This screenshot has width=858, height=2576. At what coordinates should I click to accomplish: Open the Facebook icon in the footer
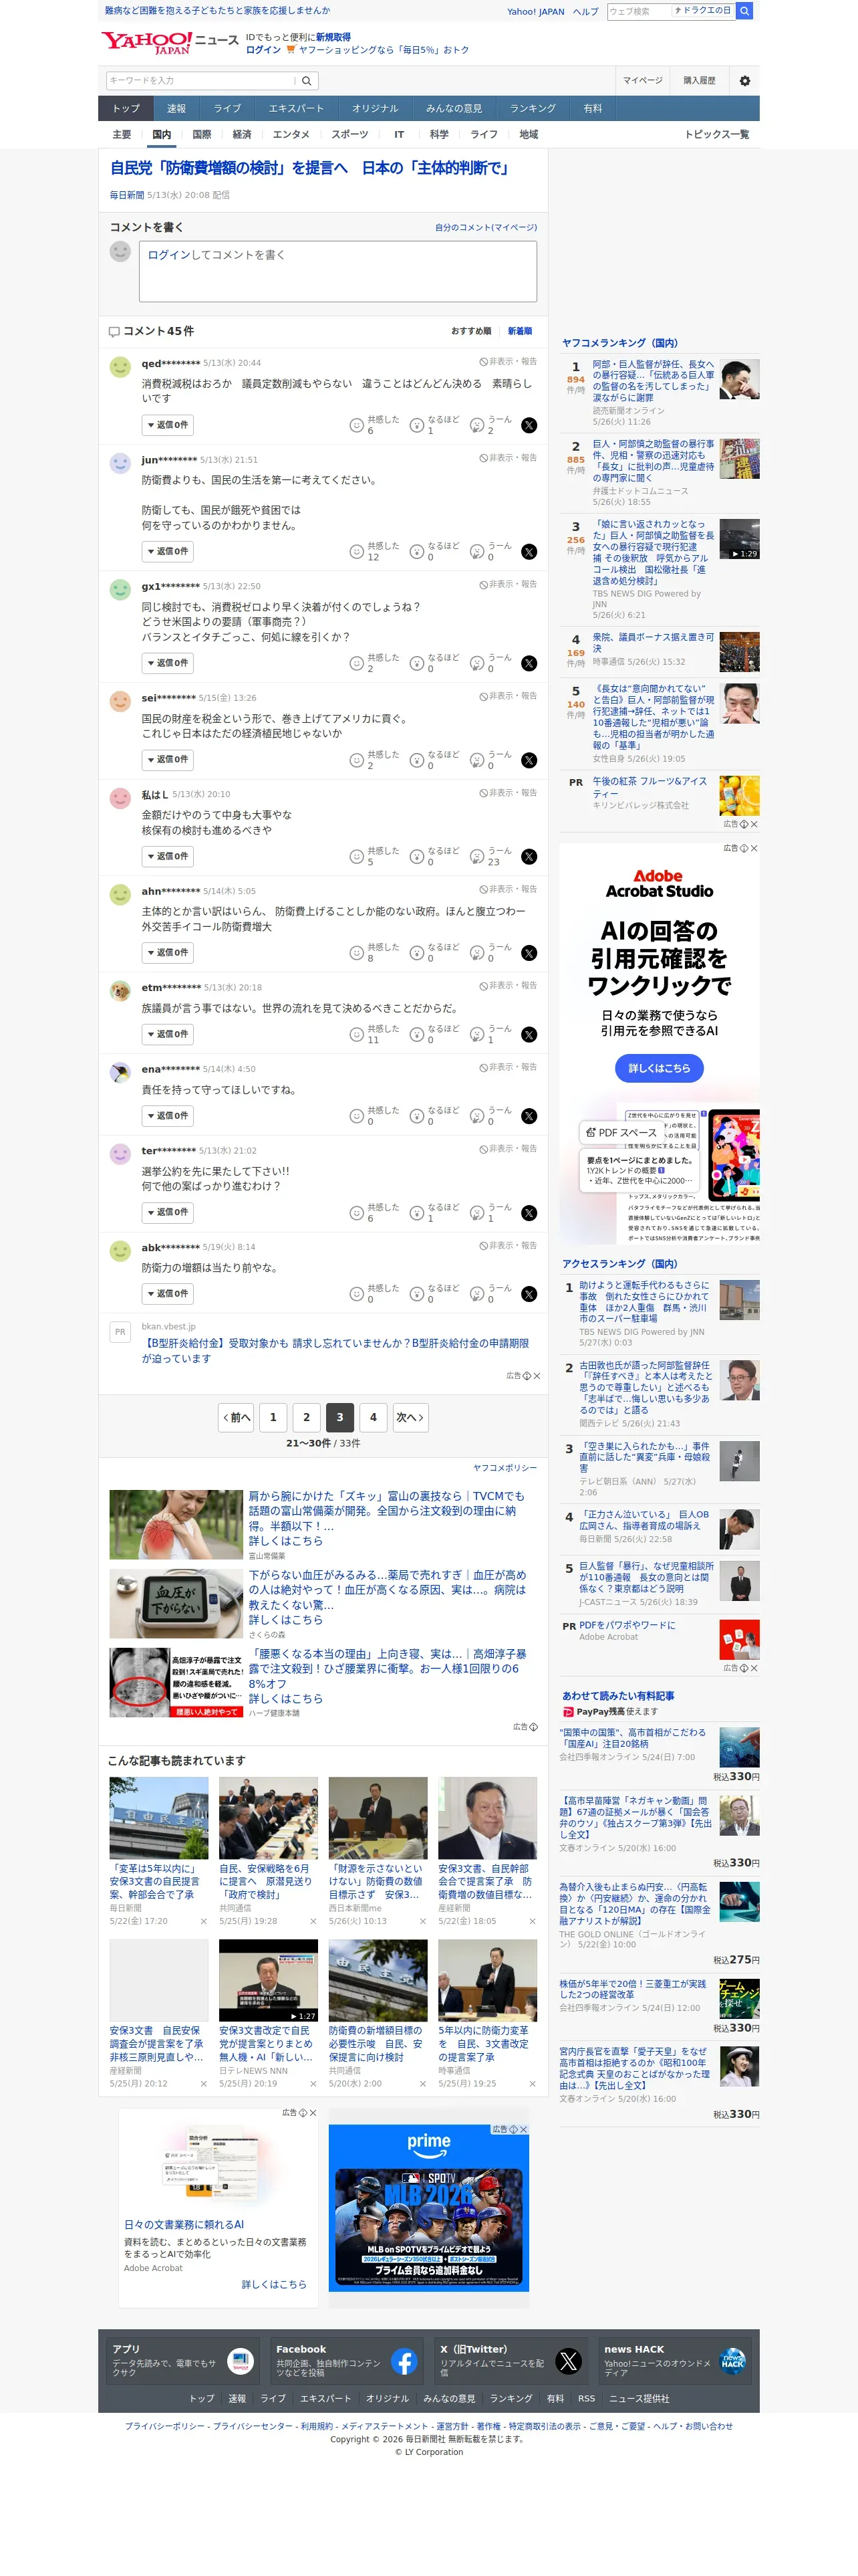(404, 2361)
